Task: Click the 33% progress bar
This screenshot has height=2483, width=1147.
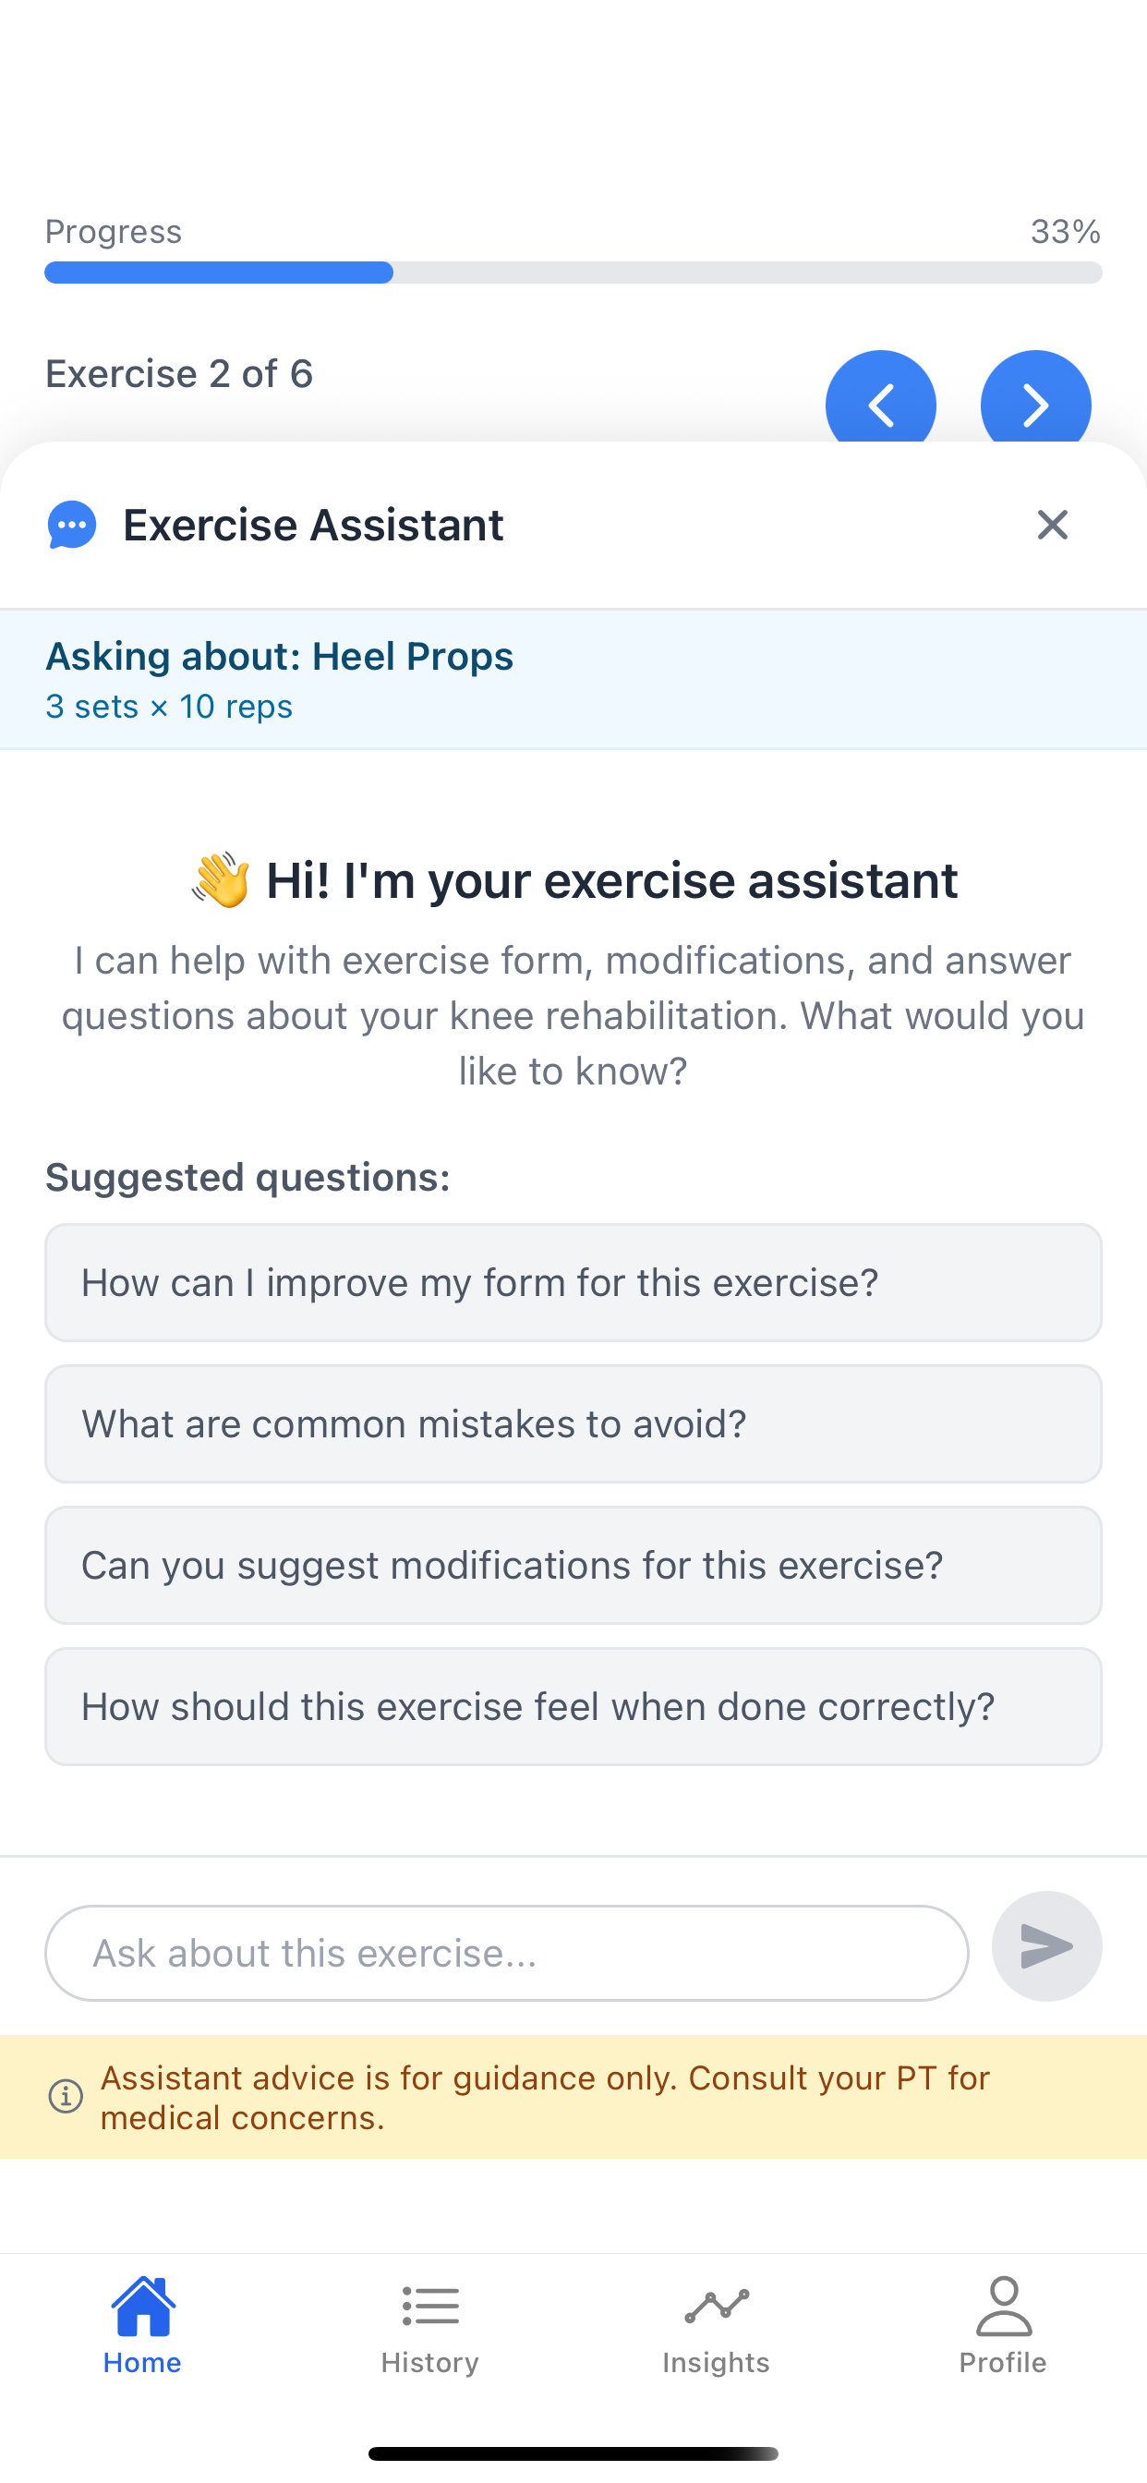Action: [573, 273]
